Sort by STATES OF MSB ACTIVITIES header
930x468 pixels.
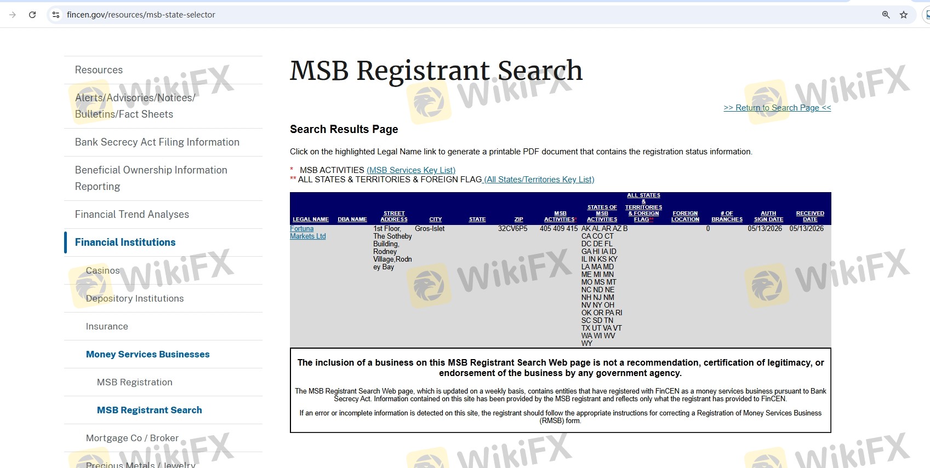coord(602,213)
